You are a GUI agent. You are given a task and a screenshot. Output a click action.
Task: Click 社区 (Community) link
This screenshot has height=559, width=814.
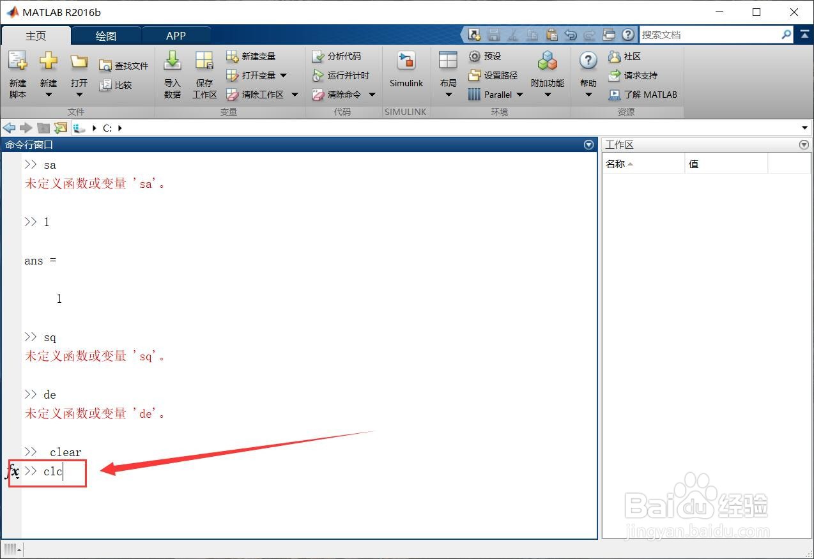click(624, 56)
